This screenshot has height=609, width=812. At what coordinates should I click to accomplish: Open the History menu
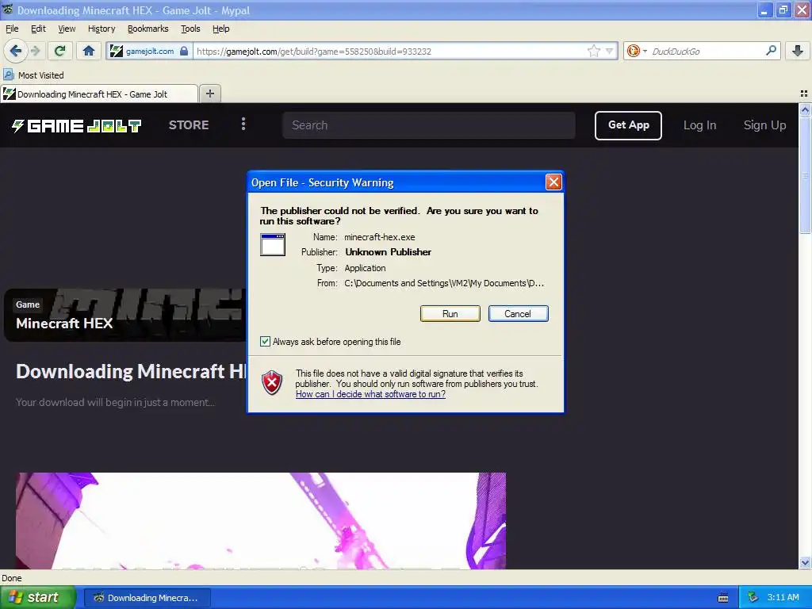[101, 29]
